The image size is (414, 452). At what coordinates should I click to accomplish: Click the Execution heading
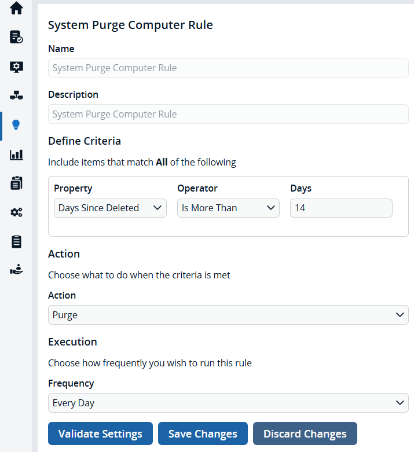click(73, 342)
